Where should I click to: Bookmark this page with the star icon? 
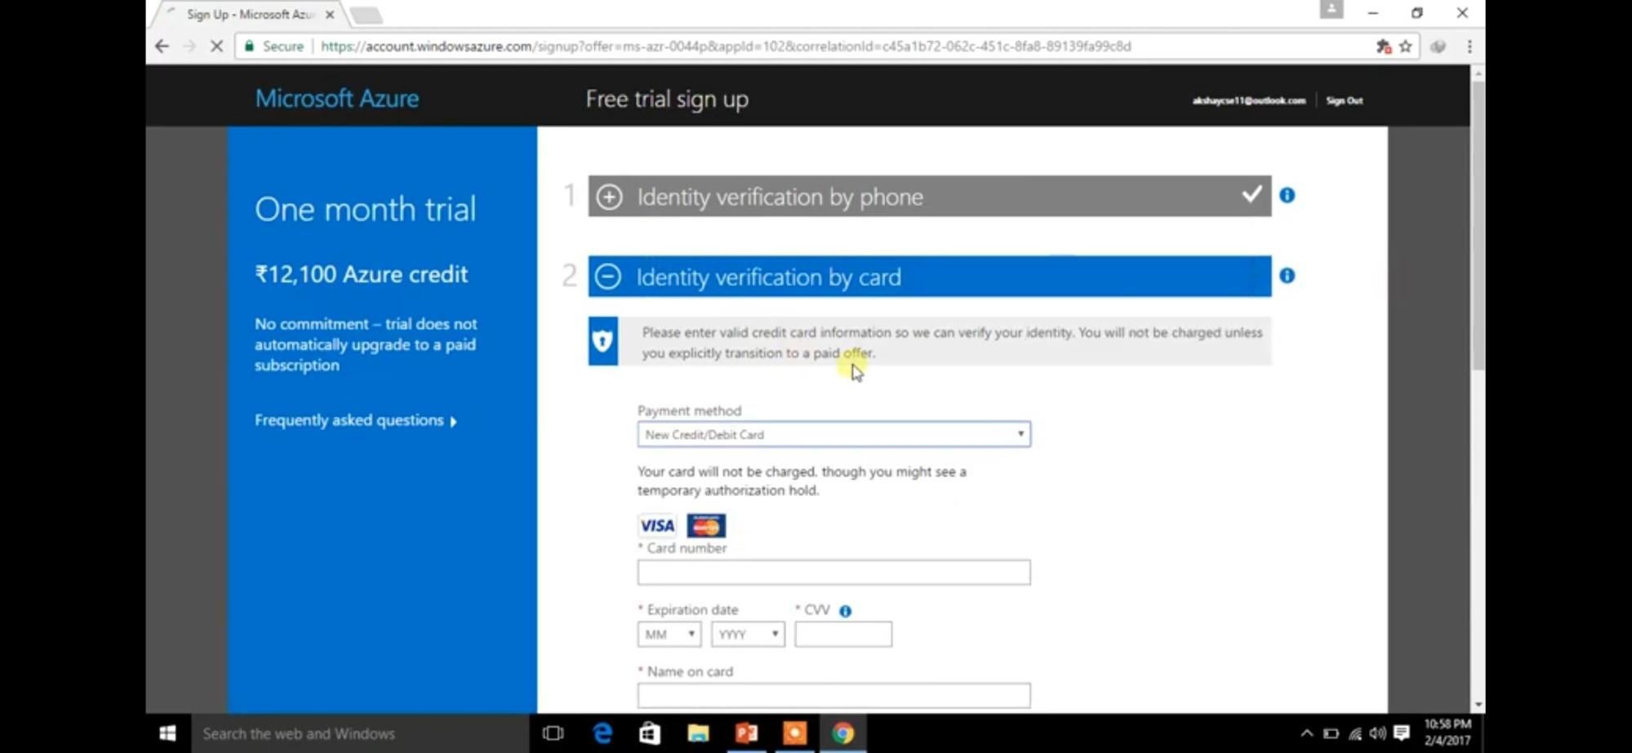click(x=1405, y=47)
